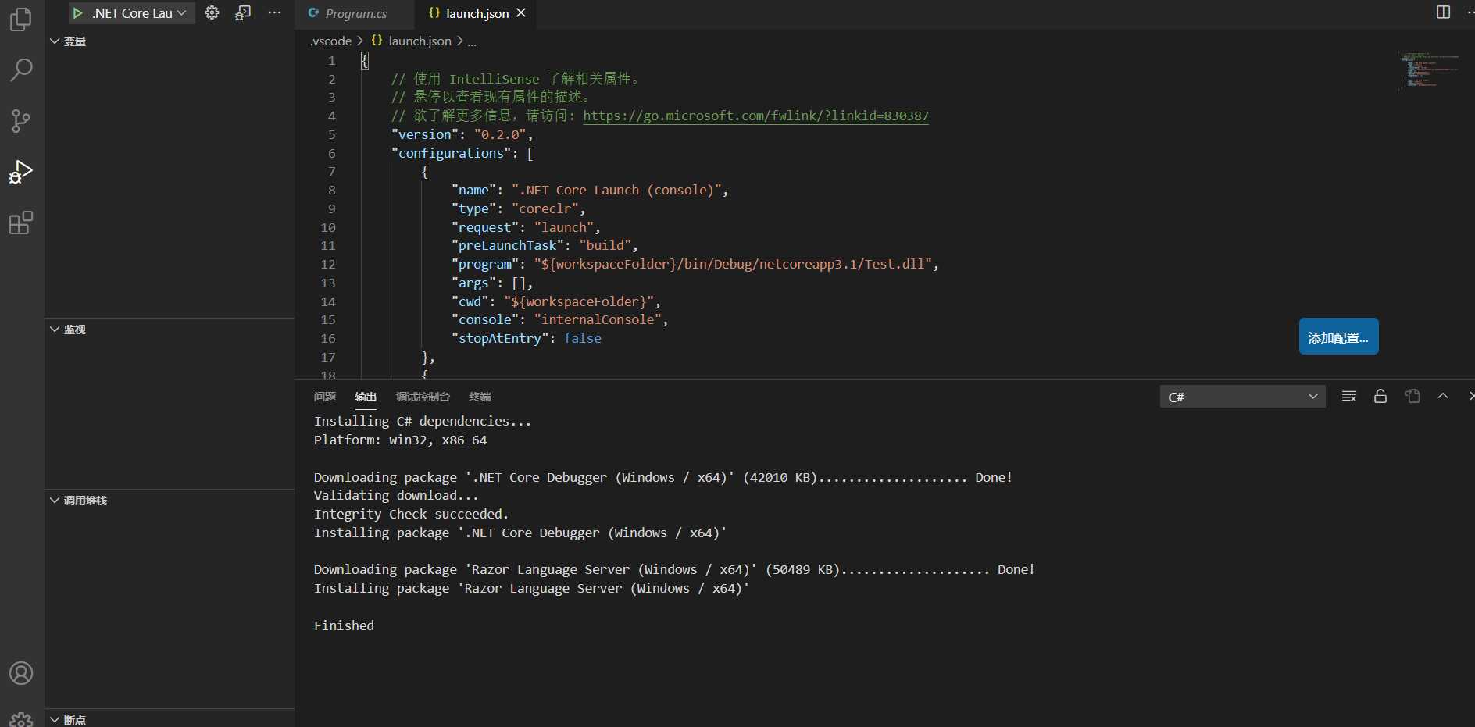This screenshot has height=727, width=1475.
Task: Click line number 12 in the gutter
Action: pos(328,265)
